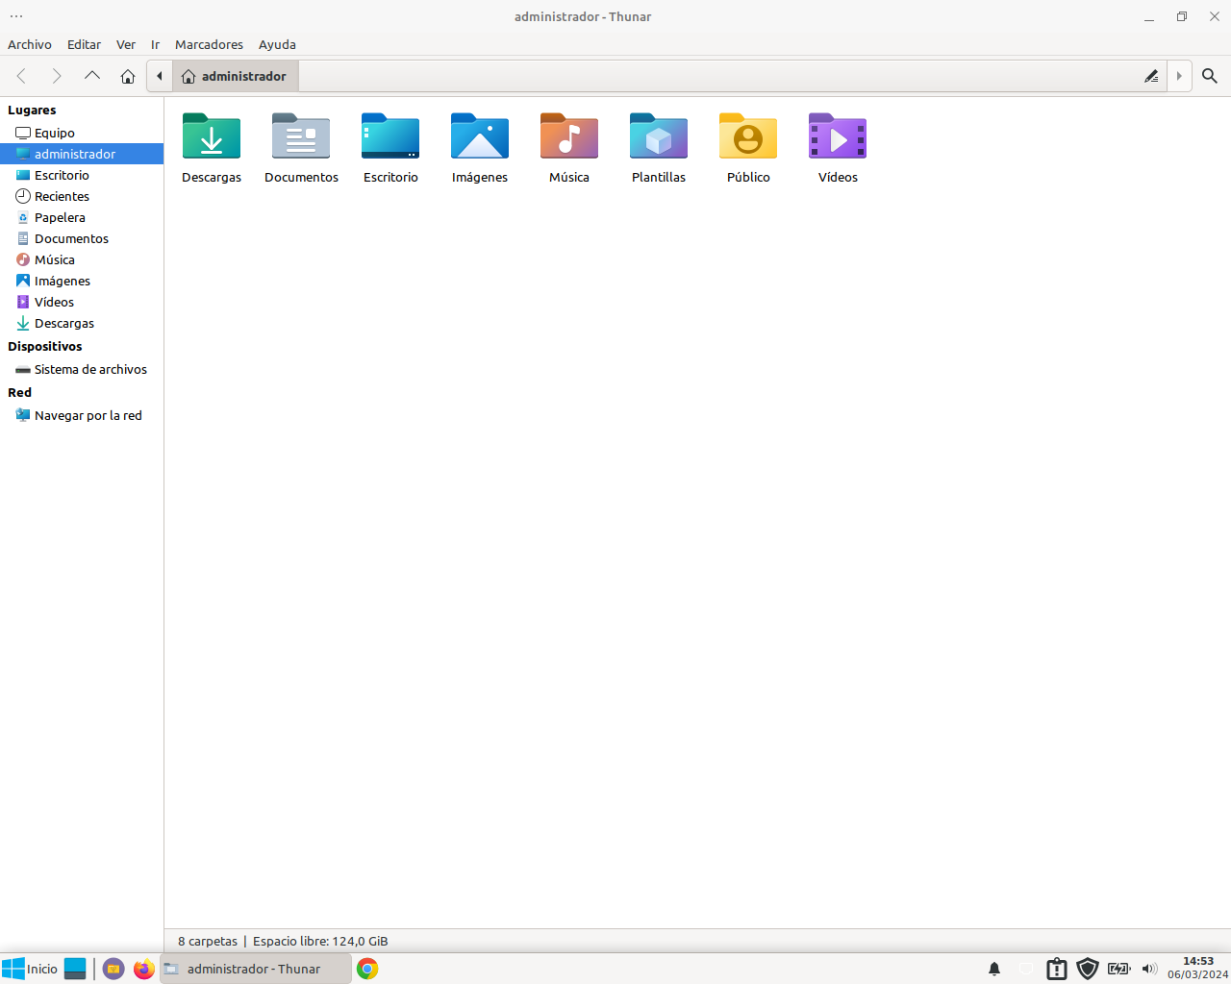This screenshot has width=1231, height=984.
Task: Open the Ir menu
Action: [x=155, y=44]
